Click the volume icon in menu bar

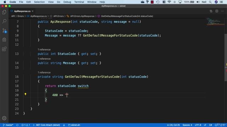coord(198,2)
